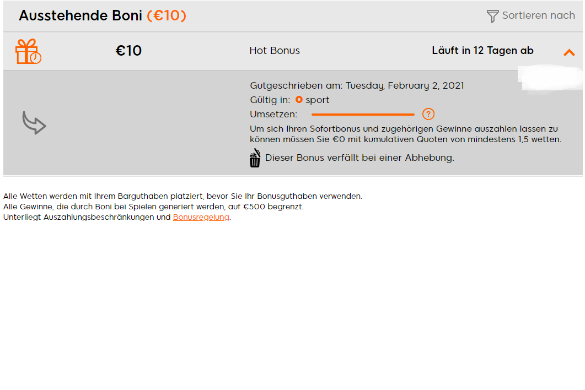Click the 'Ausstehende Boni' heading
The height and width of the screenshot is (390, 585).
(80, 15)
